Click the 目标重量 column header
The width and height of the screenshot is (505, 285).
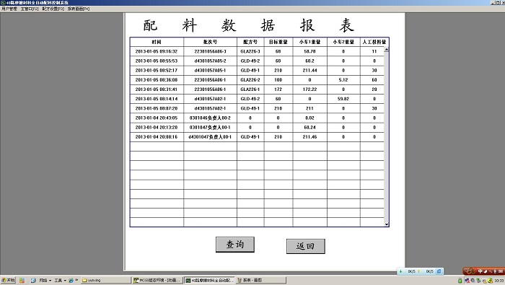click(x=278, y=42)
